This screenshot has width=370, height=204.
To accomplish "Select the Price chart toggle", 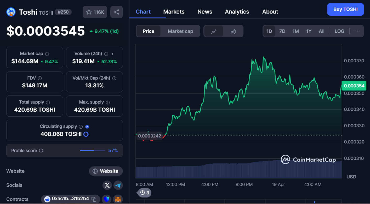I will (149, 31).
